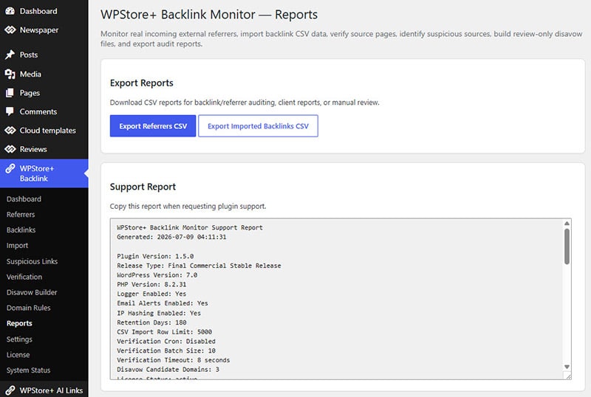Image resolution: width=591 pixels, height=397 pixels.
Task: Click the support report scrollbar thumb
Action: 567,246
